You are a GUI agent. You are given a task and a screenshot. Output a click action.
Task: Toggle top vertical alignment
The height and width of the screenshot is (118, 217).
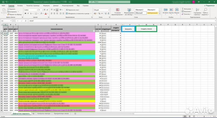pos(52,10)
